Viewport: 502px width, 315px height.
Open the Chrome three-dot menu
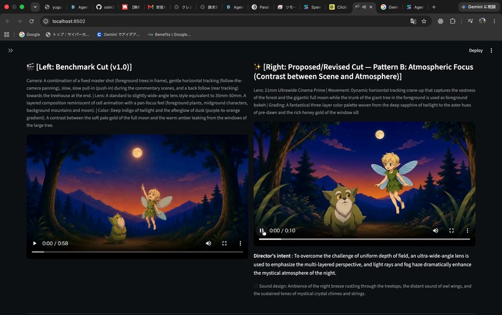(495, 21)
